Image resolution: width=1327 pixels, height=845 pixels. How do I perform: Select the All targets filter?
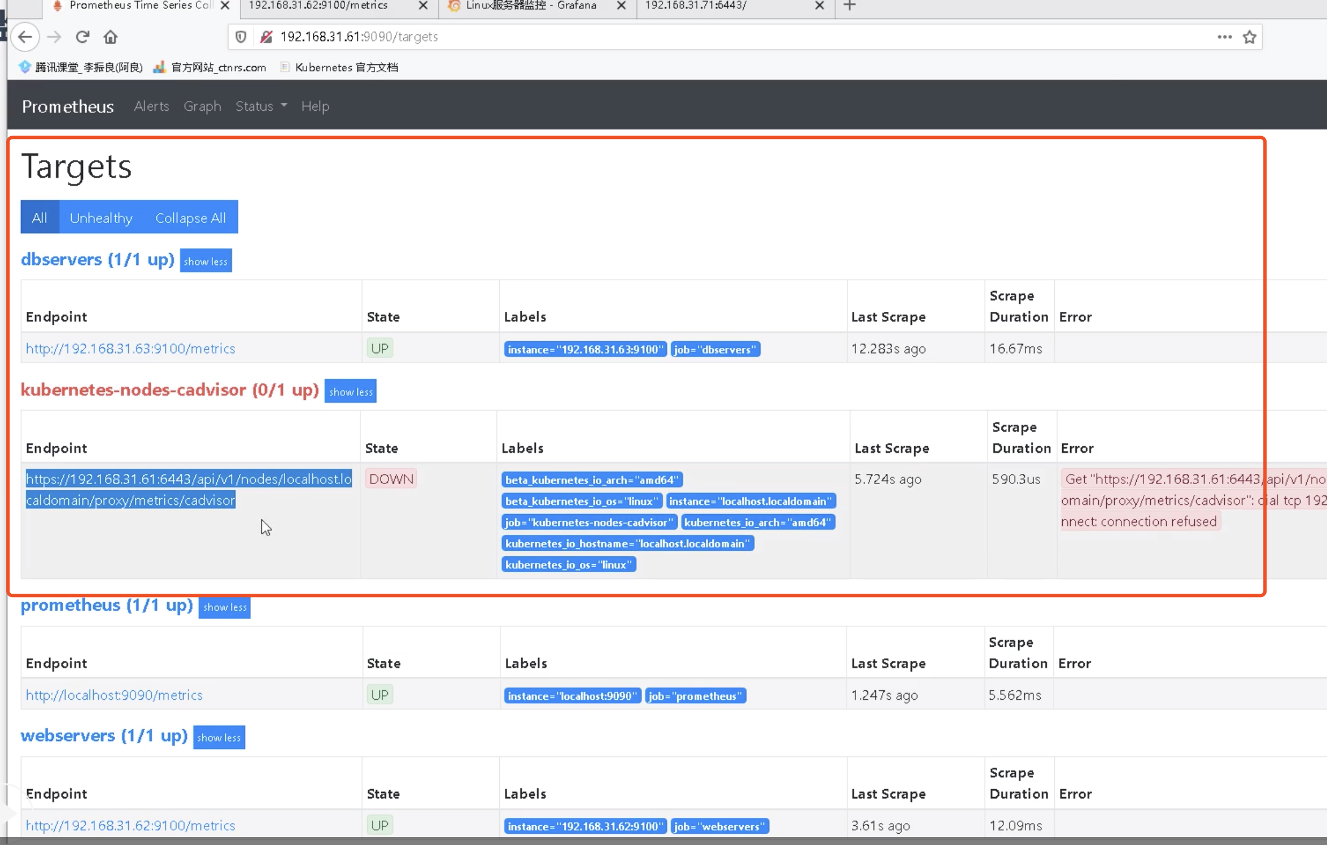coord(40,217)
